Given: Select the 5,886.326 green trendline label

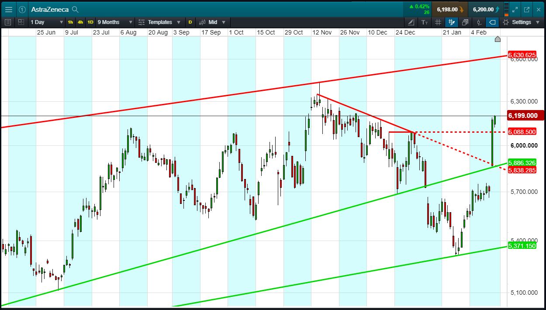Looking at the screenshot, I should click(522, 162).
